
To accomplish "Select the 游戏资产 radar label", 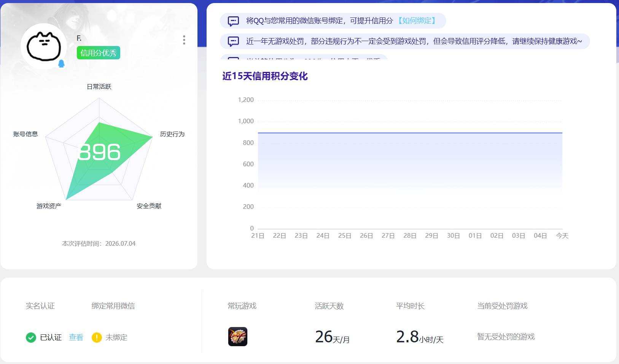I will [x=49, y=206].
